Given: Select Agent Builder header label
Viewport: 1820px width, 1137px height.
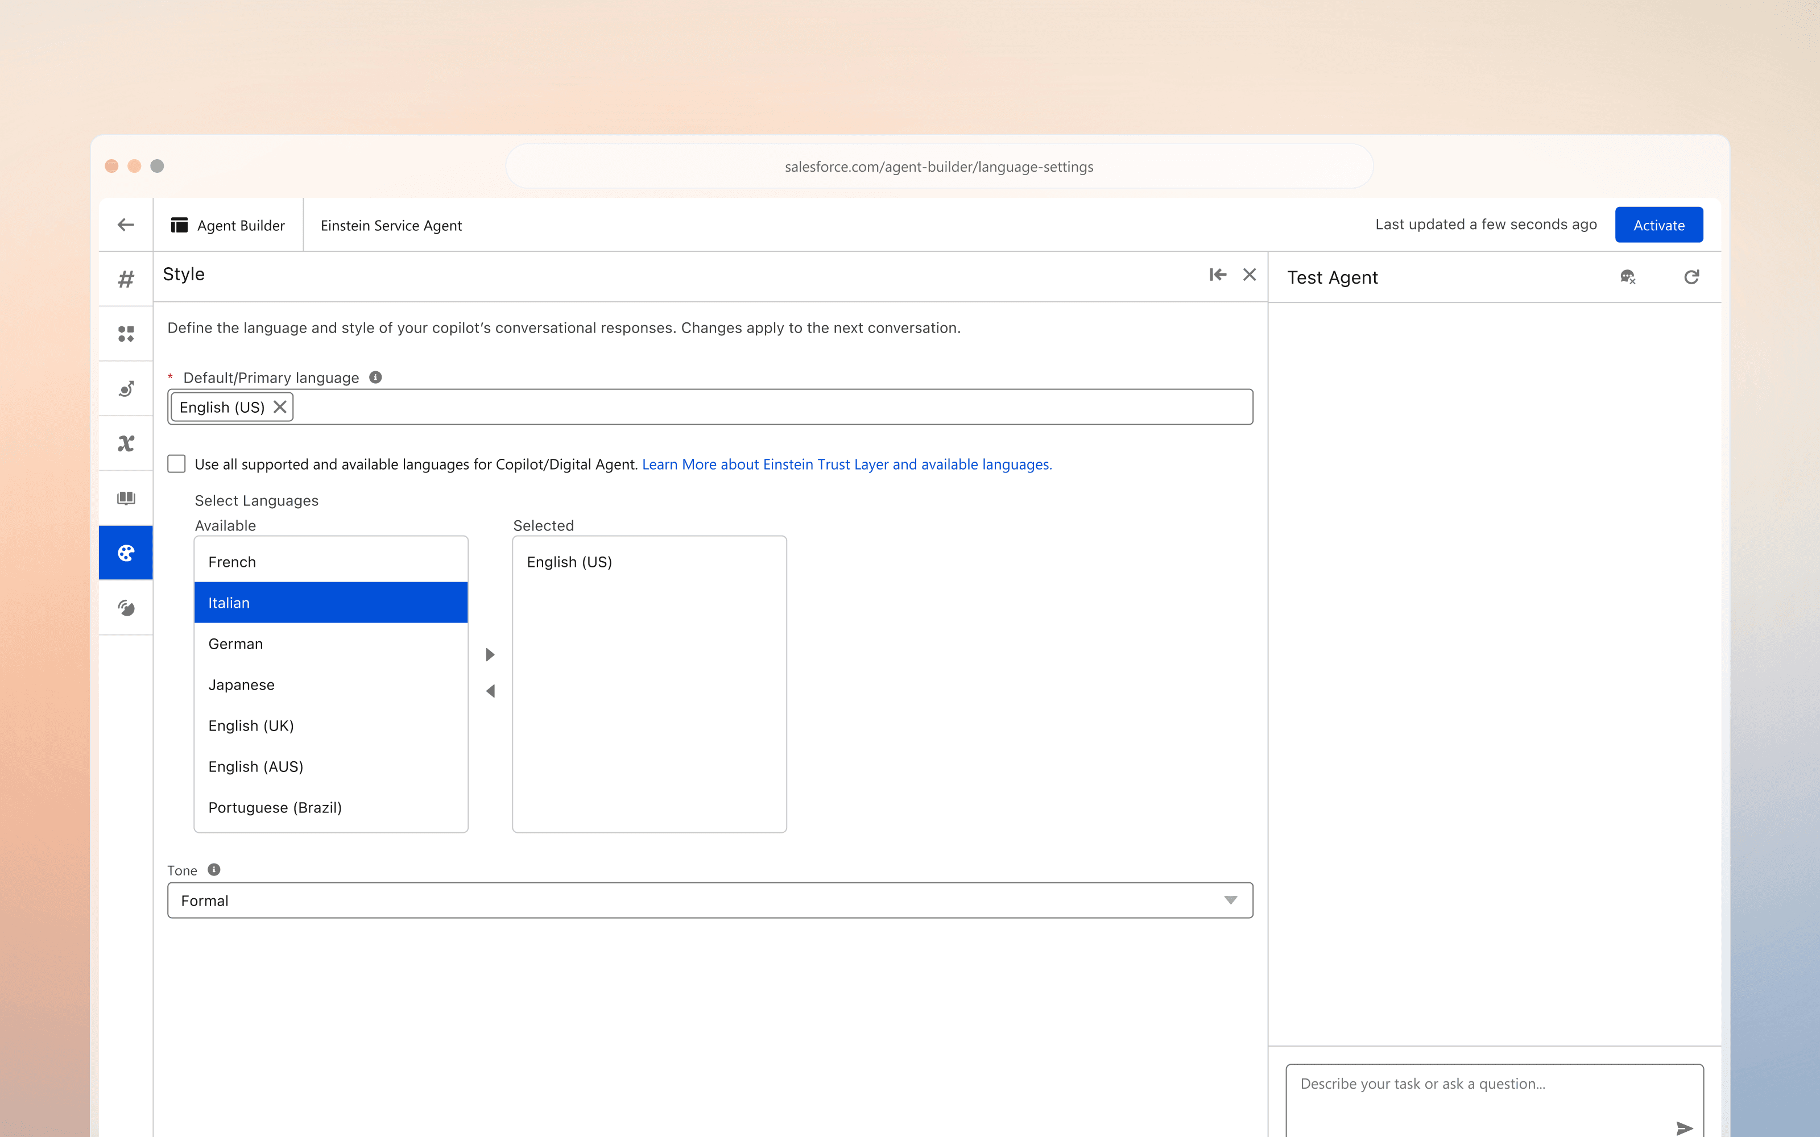Looking at the screenshot, I should pyautogui.click(x=241, y=226).
